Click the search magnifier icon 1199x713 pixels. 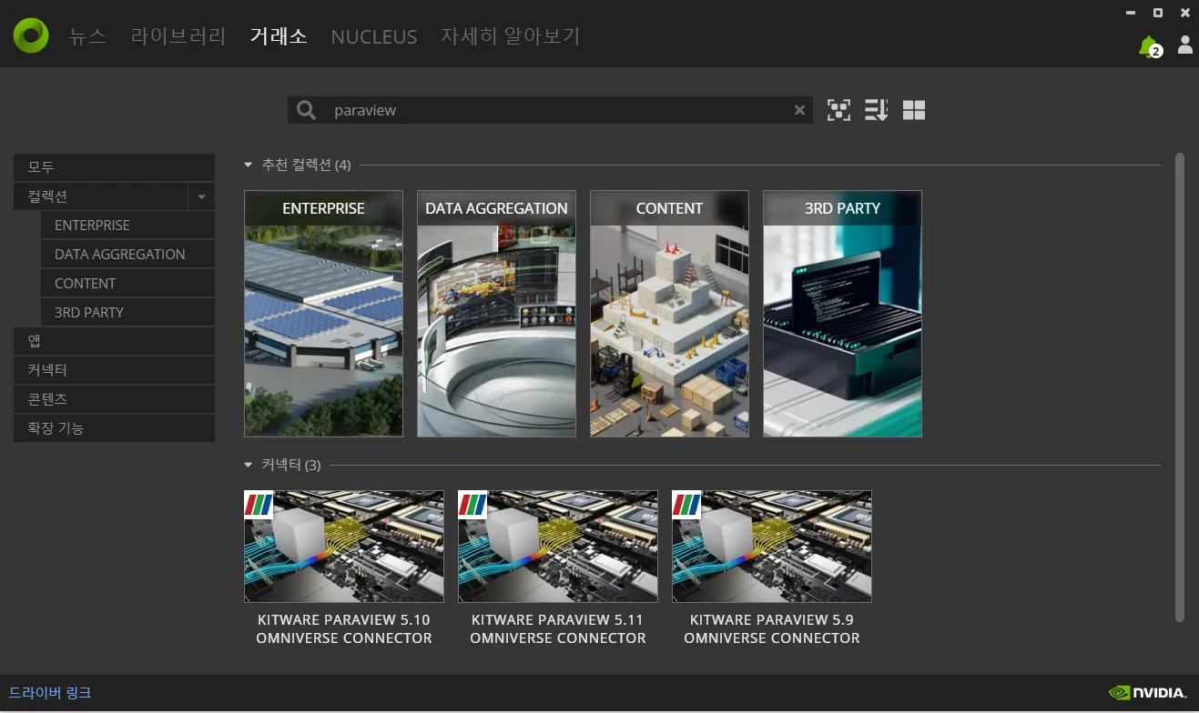[x=307, y=110]
